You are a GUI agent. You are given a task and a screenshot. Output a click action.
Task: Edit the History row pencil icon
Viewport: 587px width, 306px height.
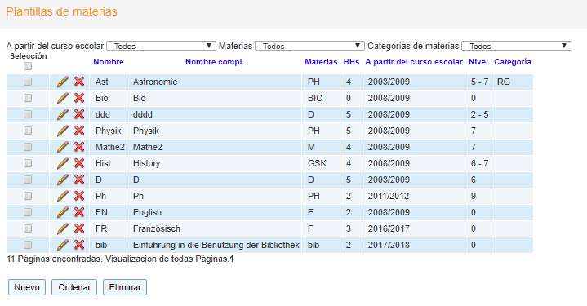(x=63, y=163)
